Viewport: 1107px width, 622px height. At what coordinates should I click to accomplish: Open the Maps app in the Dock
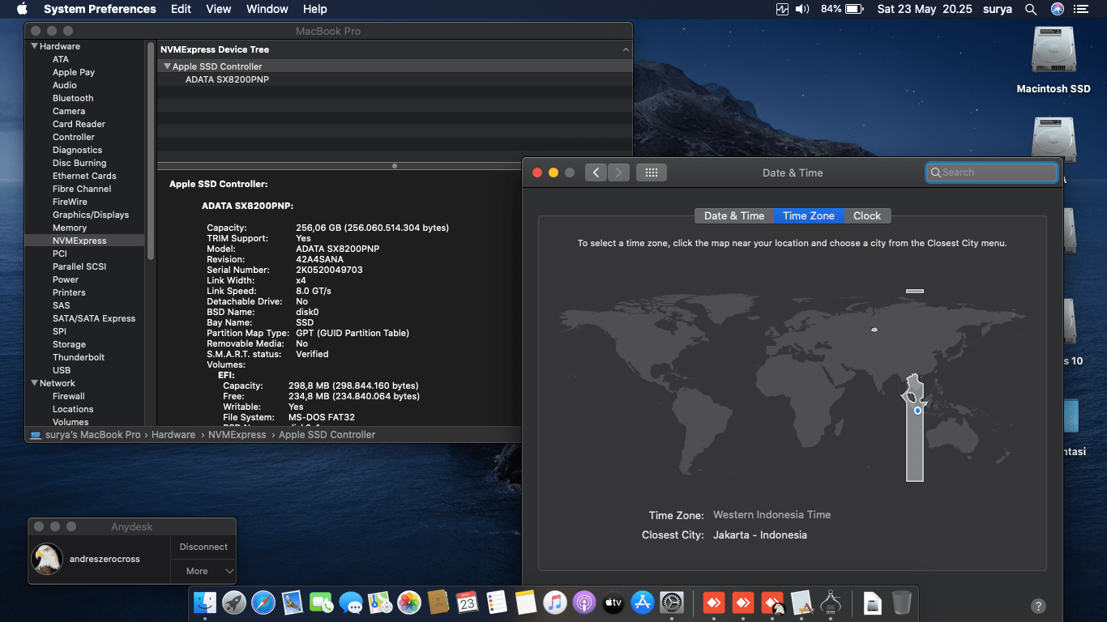click(380, 602)
